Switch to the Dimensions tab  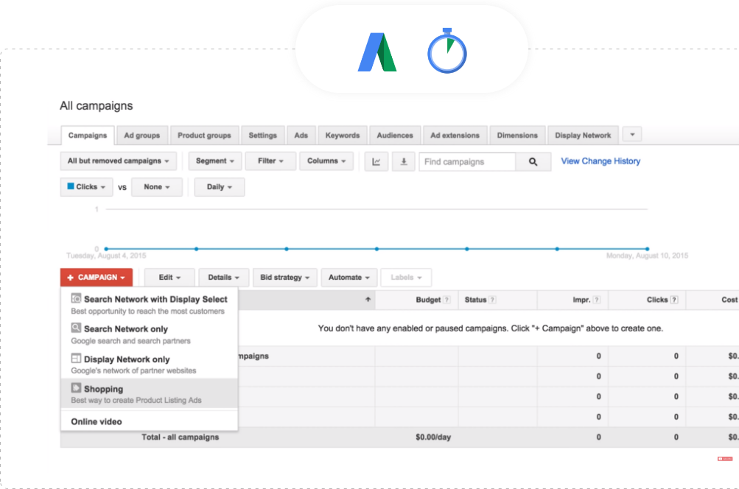pyautogui.click(x=517, y=136)
